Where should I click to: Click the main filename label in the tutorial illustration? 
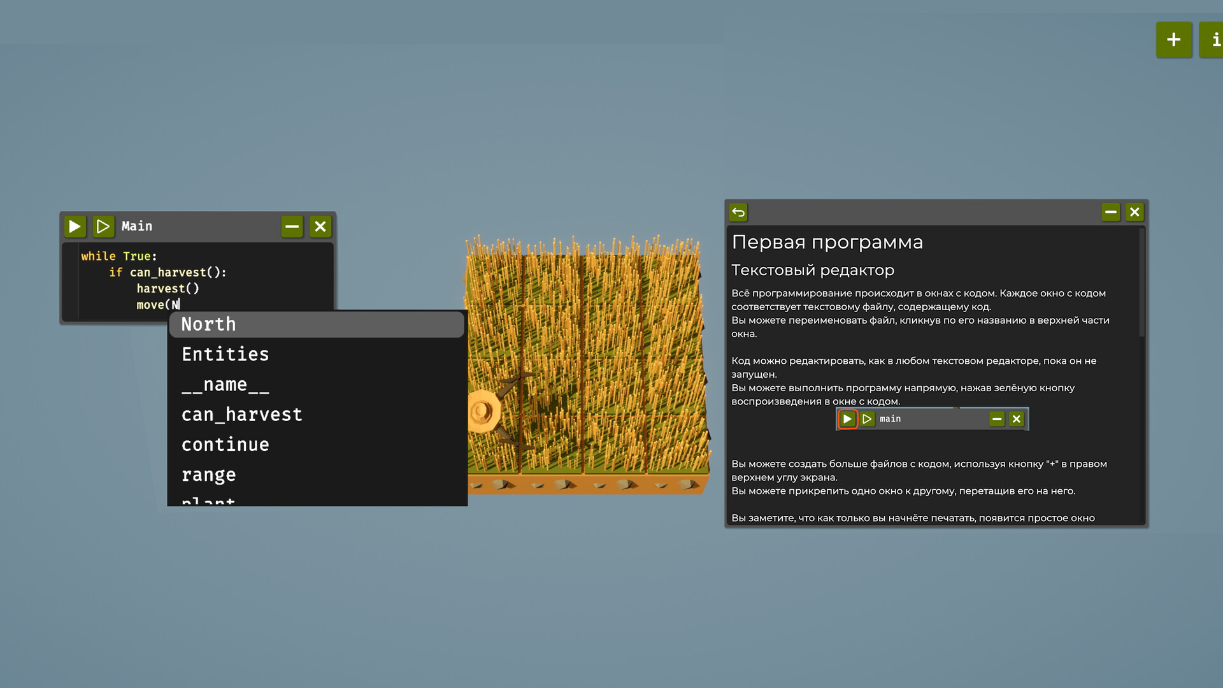pyautogui.click(x=890, y=419)
